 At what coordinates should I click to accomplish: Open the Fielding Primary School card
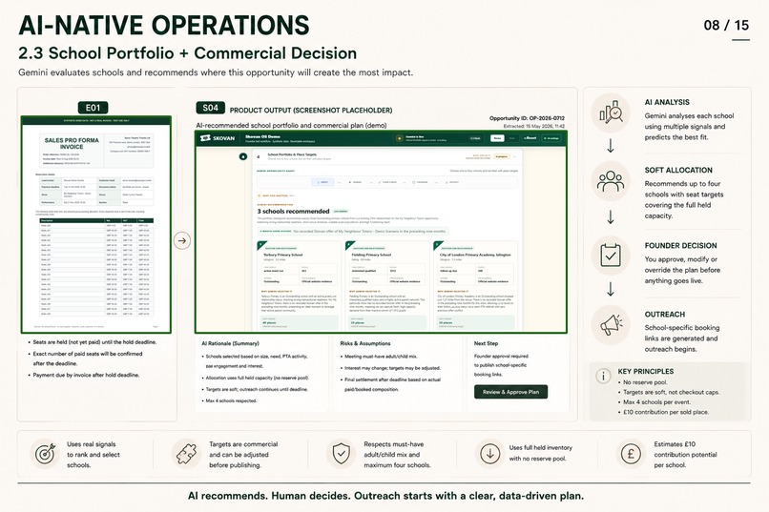[x=386, y=285]
